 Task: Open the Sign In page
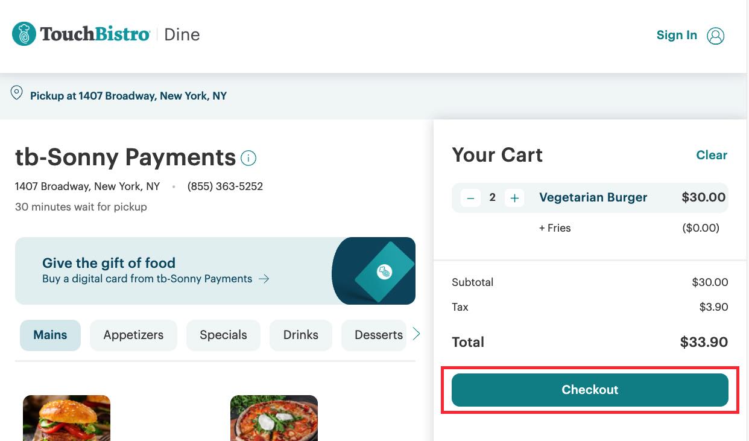pos(677,35)
